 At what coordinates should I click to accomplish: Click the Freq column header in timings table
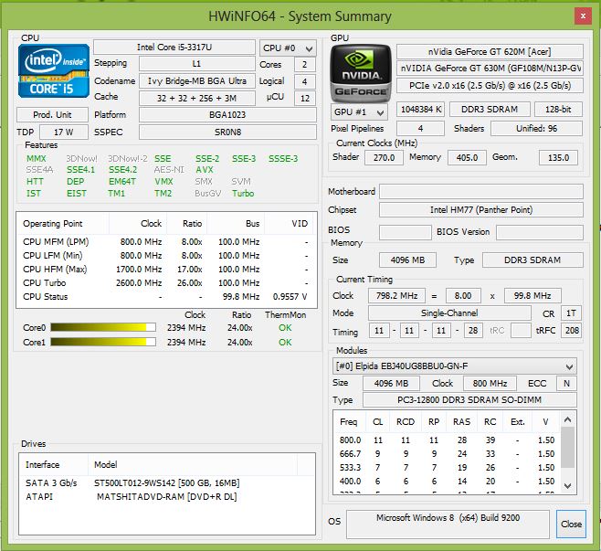pyautogui.click(x=348, y=422)
